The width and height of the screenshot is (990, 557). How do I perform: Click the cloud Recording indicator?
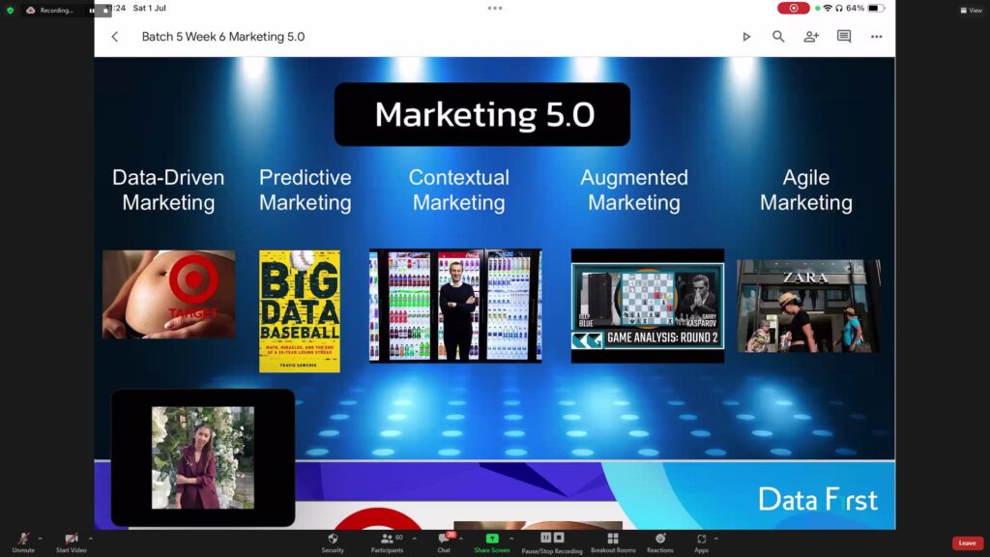click(49, 10)
